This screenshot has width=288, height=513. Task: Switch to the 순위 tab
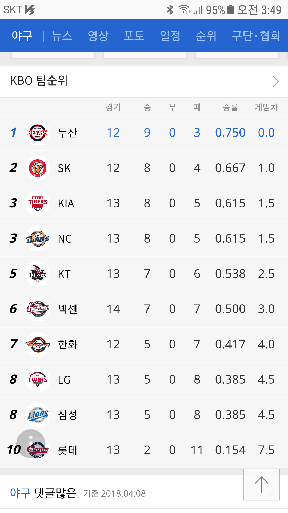tap(206, 36)
